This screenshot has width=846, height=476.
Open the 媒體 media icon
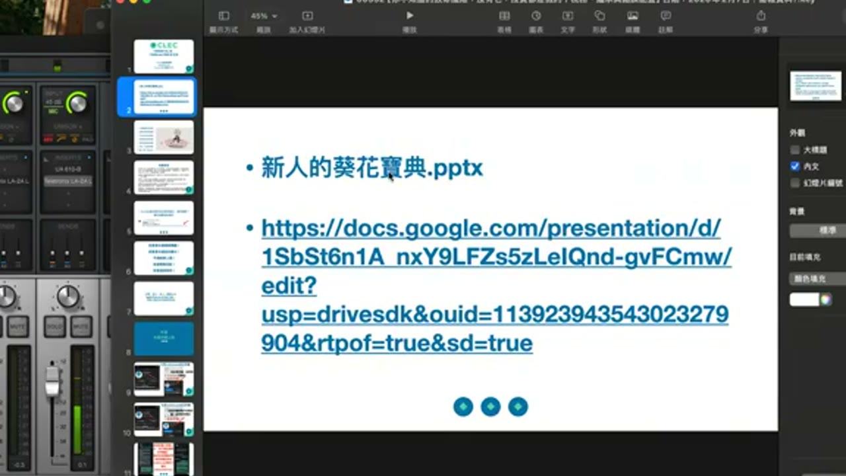633,16
